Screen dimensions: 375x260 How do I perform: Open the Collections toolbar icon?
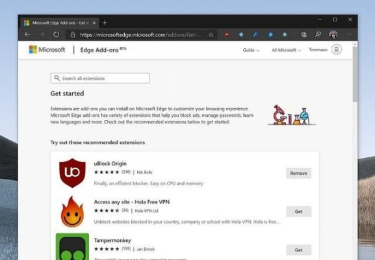[x=304, y=34]
